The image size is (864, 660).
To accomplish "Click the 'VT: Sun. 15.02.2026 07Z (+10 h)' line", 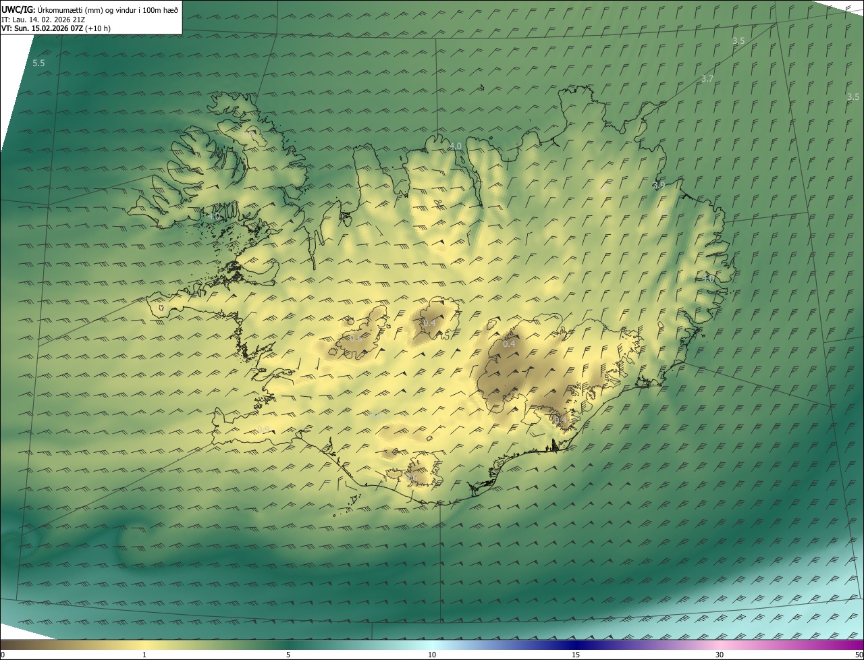I will (56, 29).
